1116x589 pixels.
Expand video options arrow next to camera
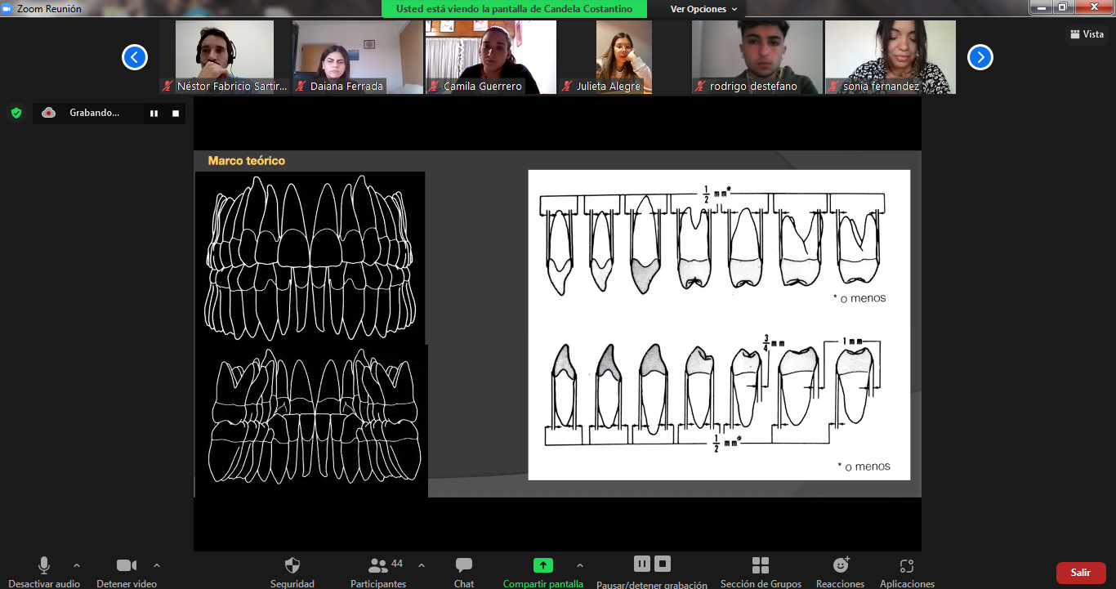click(157, 565)
